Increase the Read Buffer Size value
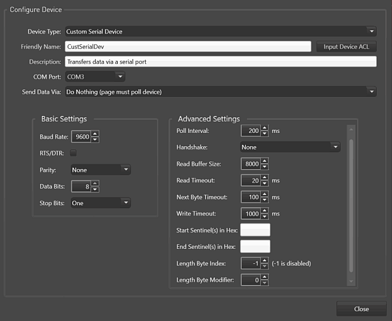Screen dimensions: 392x321 point(265,161)
